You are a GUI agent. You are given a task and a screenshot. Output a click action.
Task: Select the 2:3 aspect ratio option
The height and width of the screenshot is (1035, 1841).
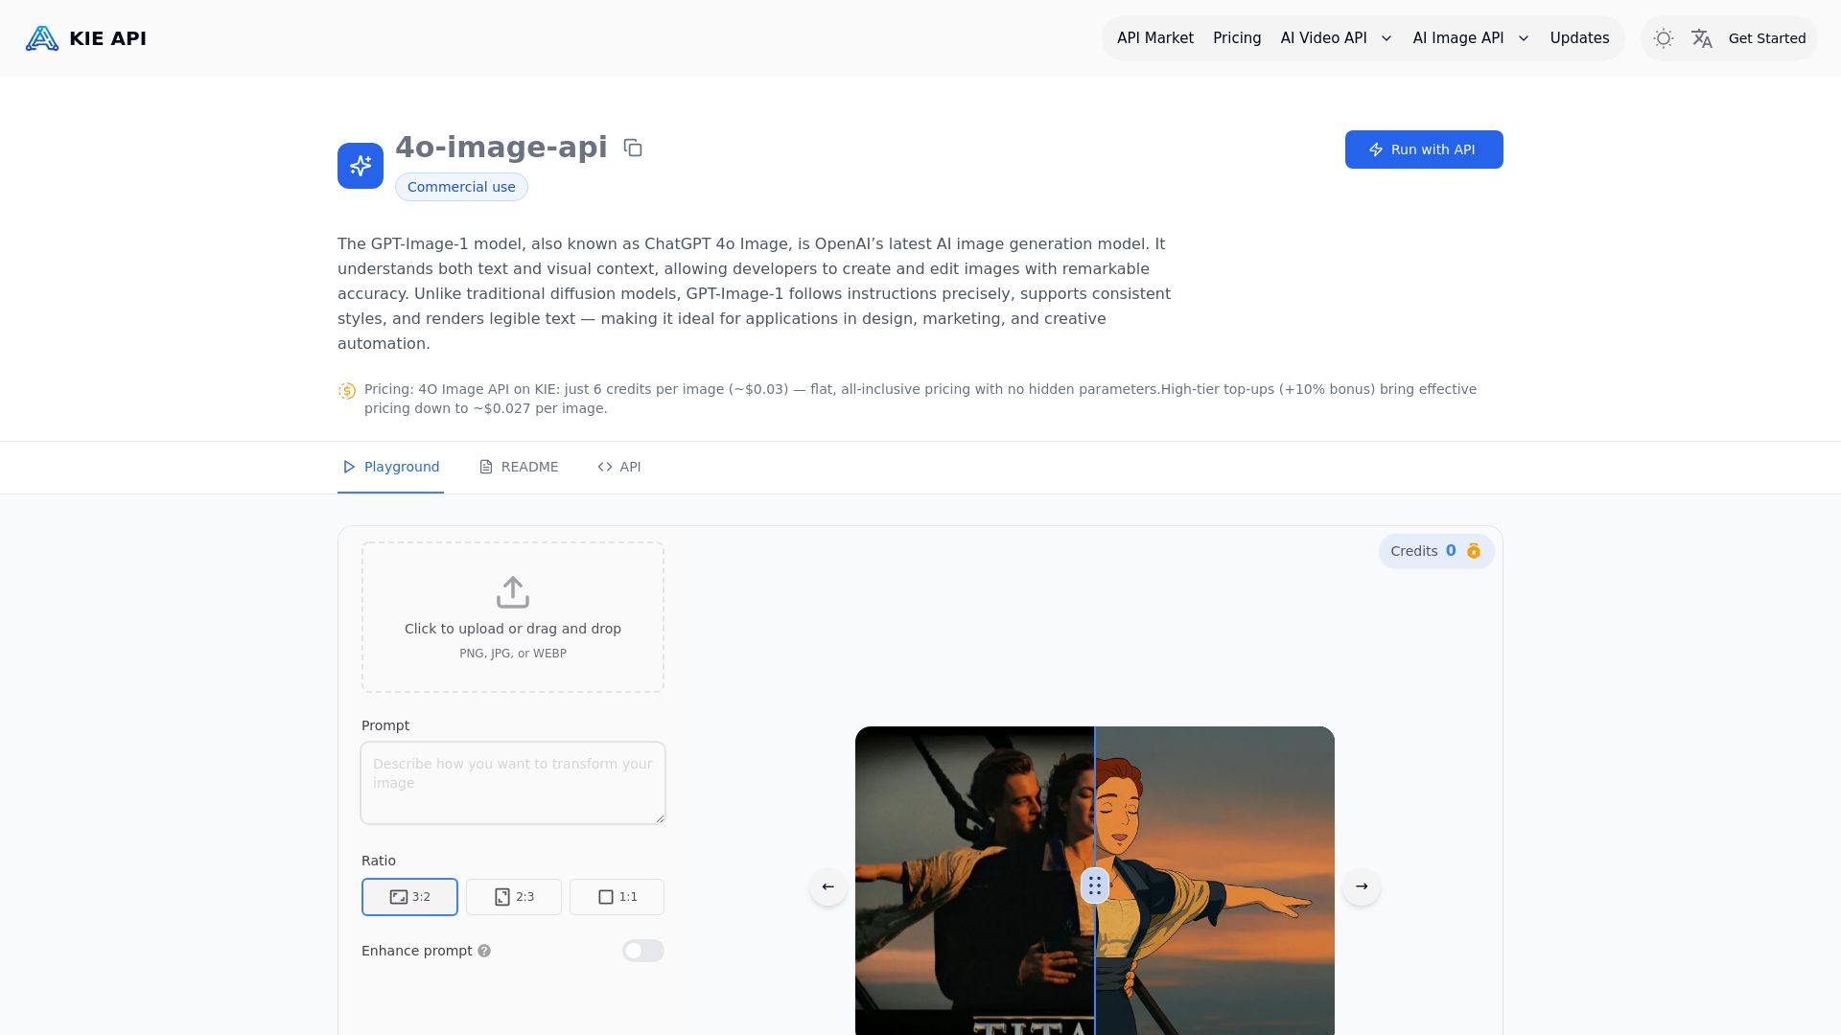pyautogui.click(x=513, y=897)
